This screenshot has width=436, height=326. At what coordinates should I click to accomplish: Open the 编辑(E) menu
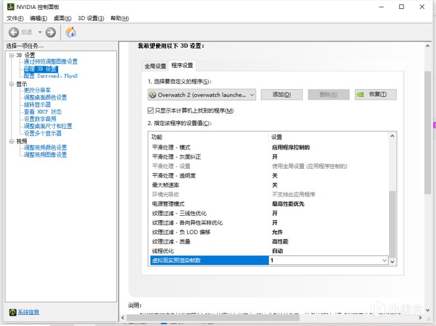(39, 18)
